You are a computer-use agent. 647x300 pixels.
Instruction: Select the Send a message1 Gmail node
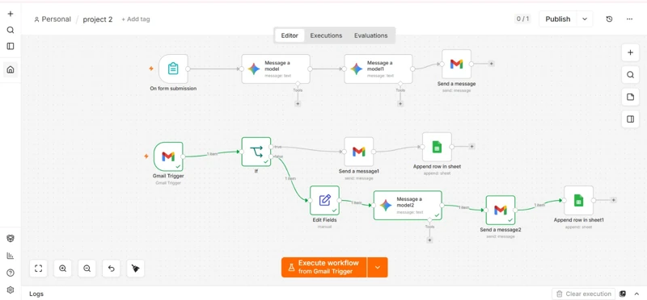pyautogui.click(x=359, y=152)
